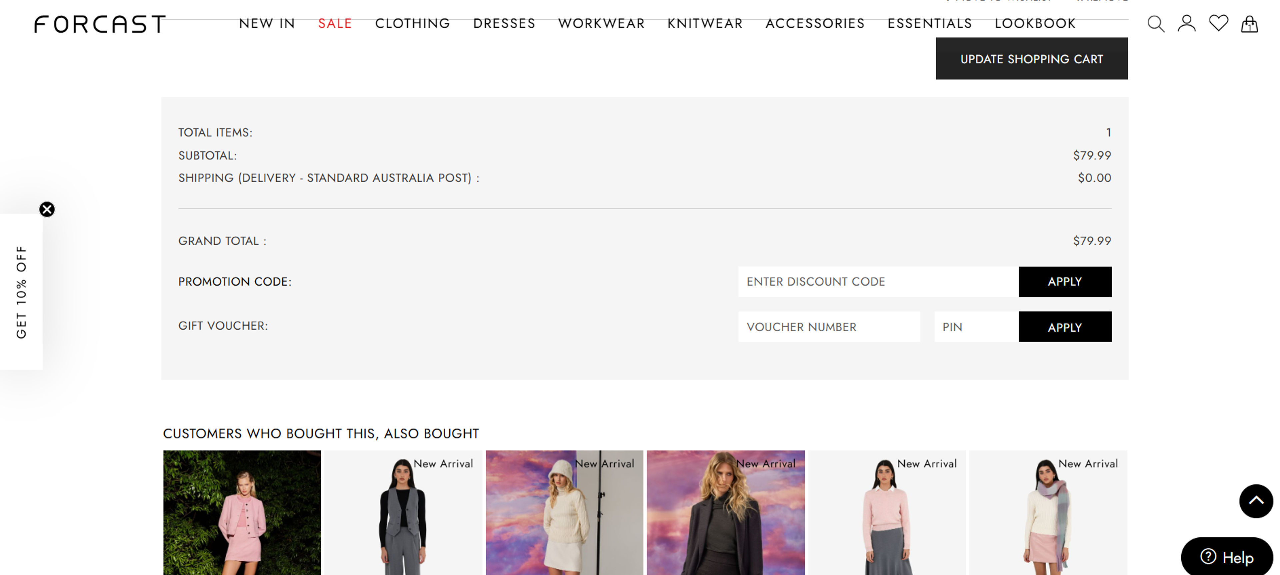Open the user account icon

pos(1187,23)
